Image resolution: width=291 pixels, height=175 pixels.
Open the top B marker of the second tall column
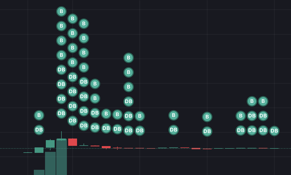point(73,18)
